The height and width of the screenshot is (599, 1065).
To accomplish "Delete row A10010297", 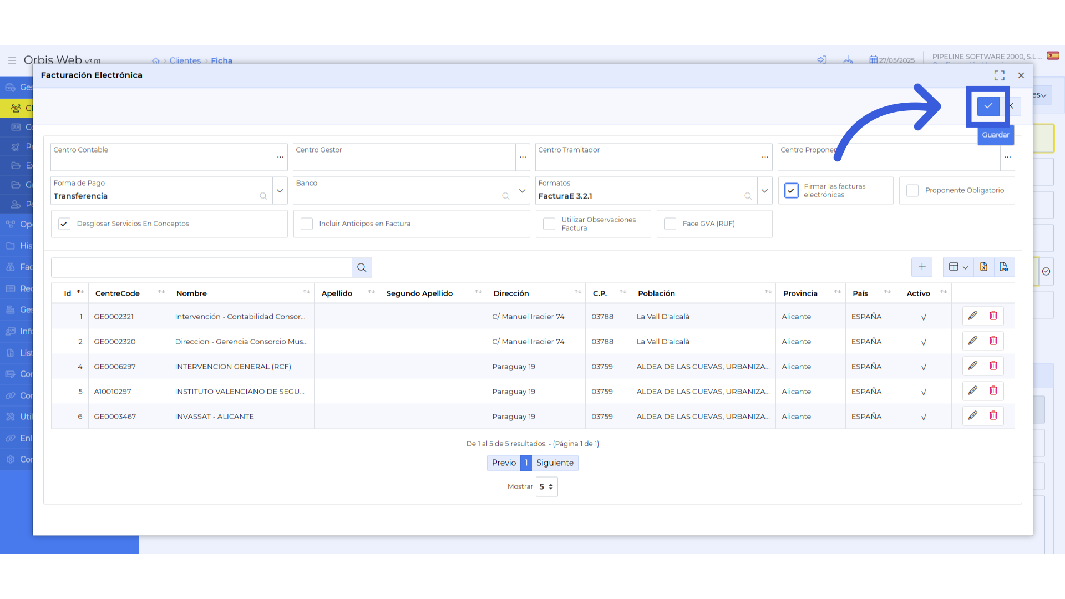I will 993,391.
